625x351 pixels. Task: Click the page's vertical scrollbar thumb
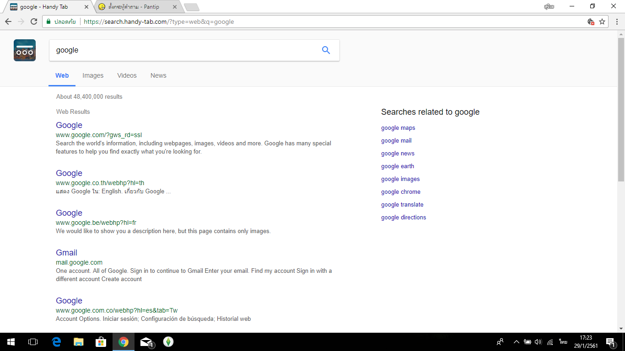621,110
